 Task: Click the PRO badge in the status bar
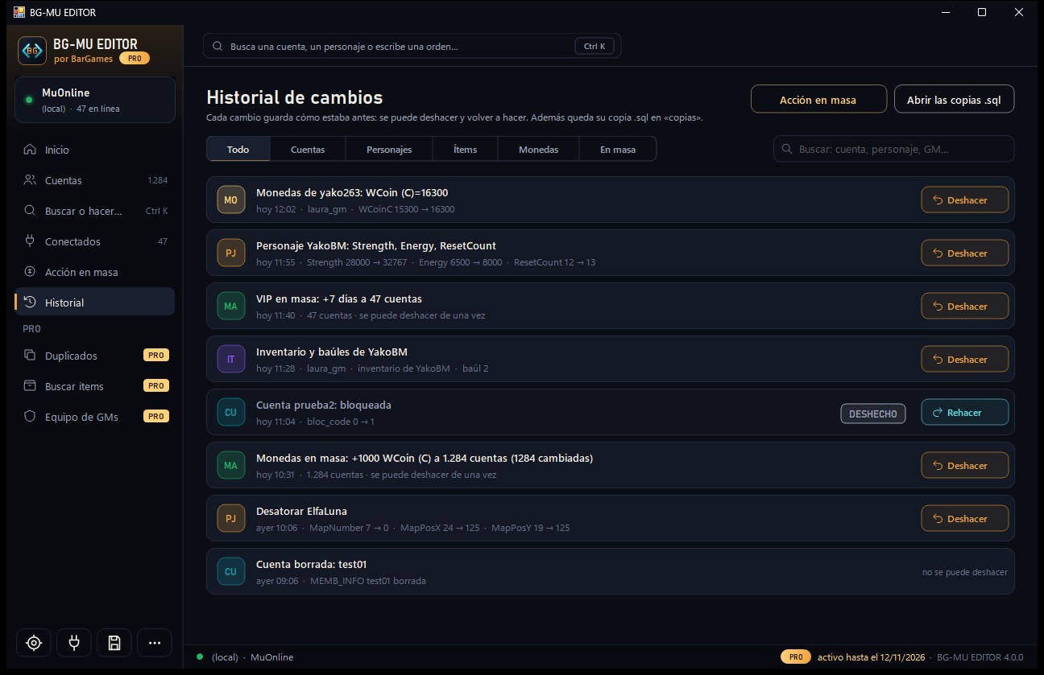coord(796,657)
